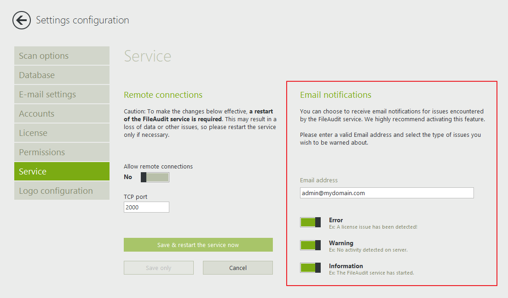This screenshot has width=508, height=298.
Task: Switch to the Permissions section
Action: click(62, 152)
